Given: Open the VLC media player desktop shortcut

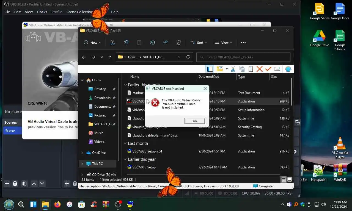Looking at the screenshot, I should coord(340,148).
